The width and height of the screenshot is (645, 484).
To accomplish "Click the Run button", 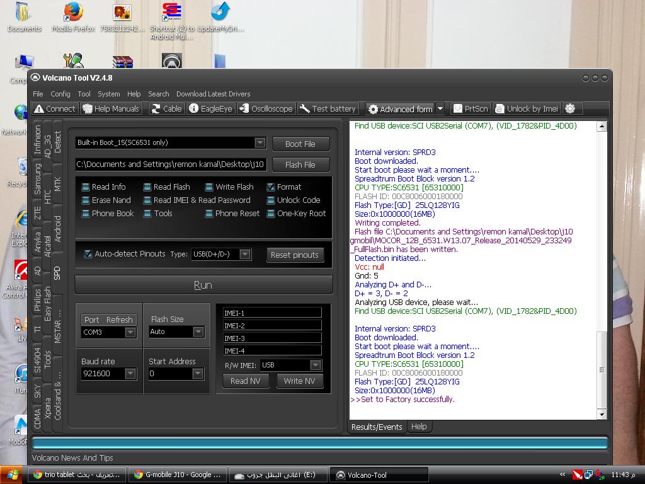I will point(203,285).
